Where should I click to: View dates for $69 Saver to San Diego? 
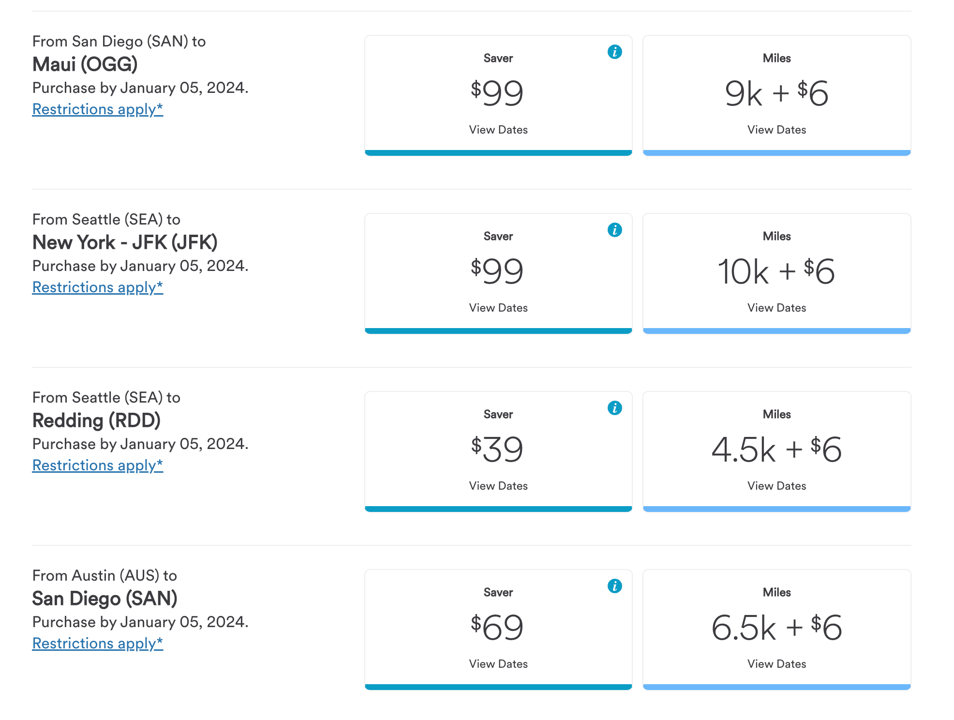(498, 664)
